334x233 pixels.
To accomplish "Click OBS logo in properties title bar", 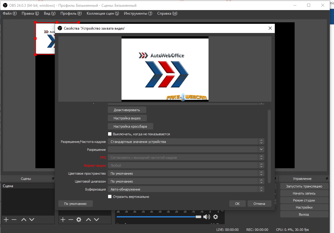I will 60,28.
